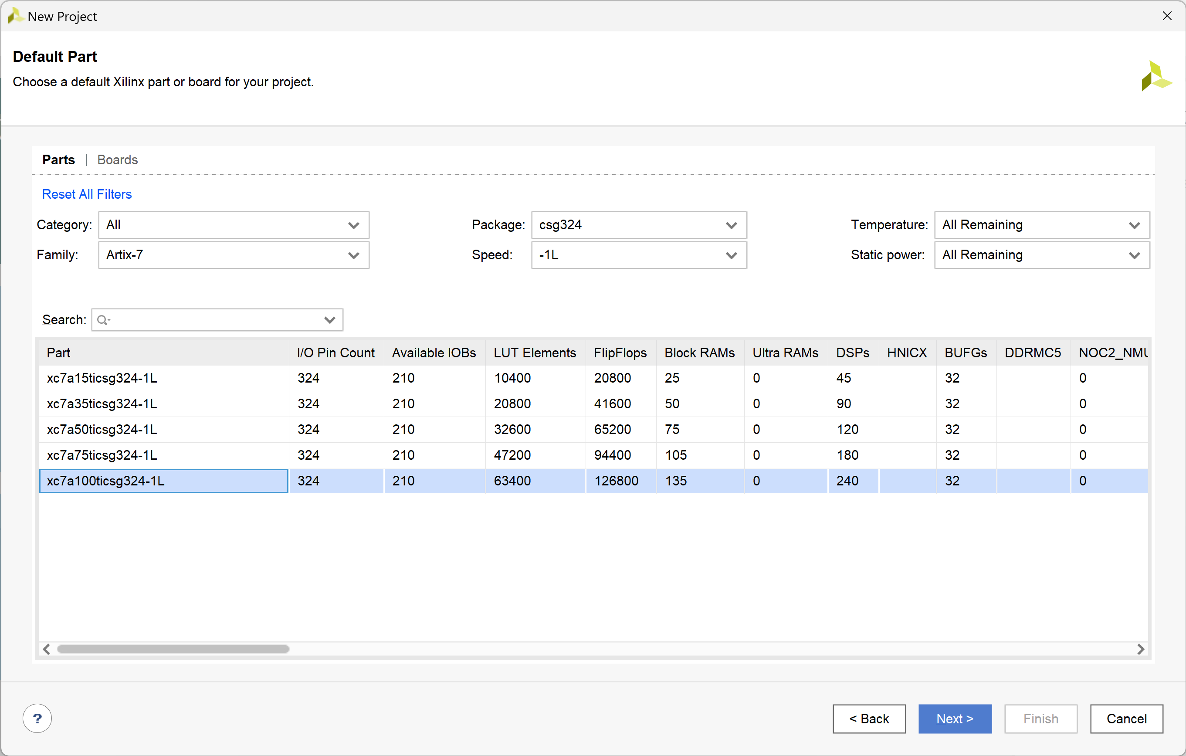Screen dimensions: 1186x756
Task: Click the help question mark icon
Action: tap(37, 718)
